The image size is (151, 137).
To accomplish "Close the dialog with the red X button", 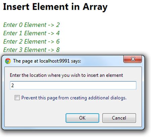I will [x=133, y=59].
